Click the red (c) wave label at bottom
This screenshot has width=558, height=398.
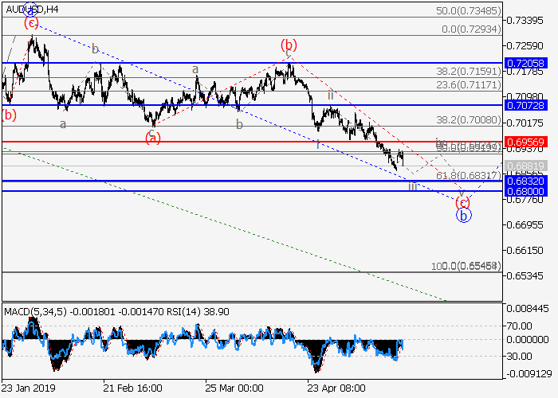(462, 202)
